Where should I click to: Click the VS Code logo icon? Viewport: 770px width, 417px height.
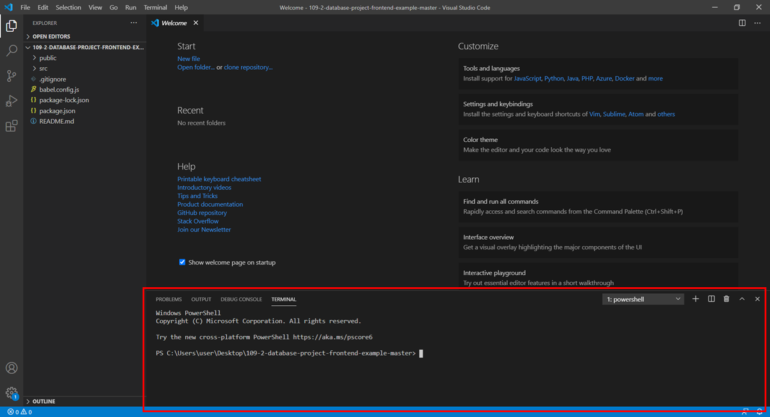coord(8,7)
